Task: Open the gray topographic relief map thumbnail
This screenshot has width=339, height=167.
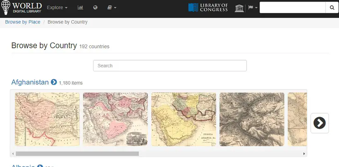Action: pyautogui.click(x=252, y=119)
